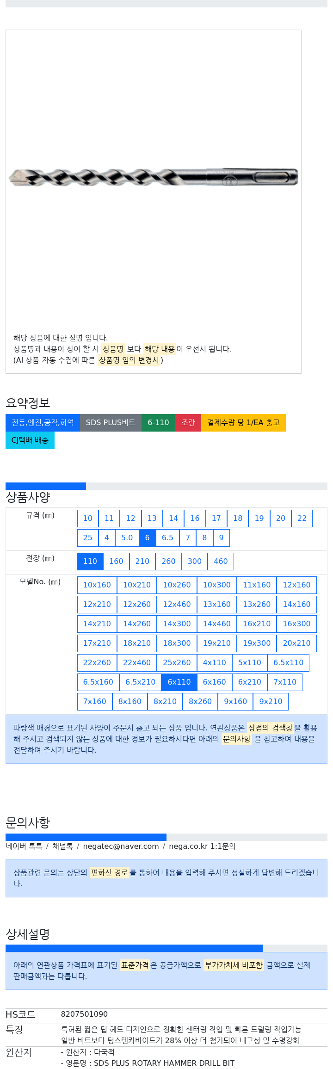Open model 9x210 link
Image resolution: width=333 pixels, height=1069 pixels.
[271, 701]
